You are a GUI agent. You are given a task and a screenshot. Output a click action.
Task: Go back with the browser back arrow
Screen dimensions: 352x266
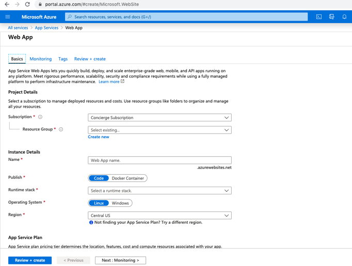click(7, 4)
